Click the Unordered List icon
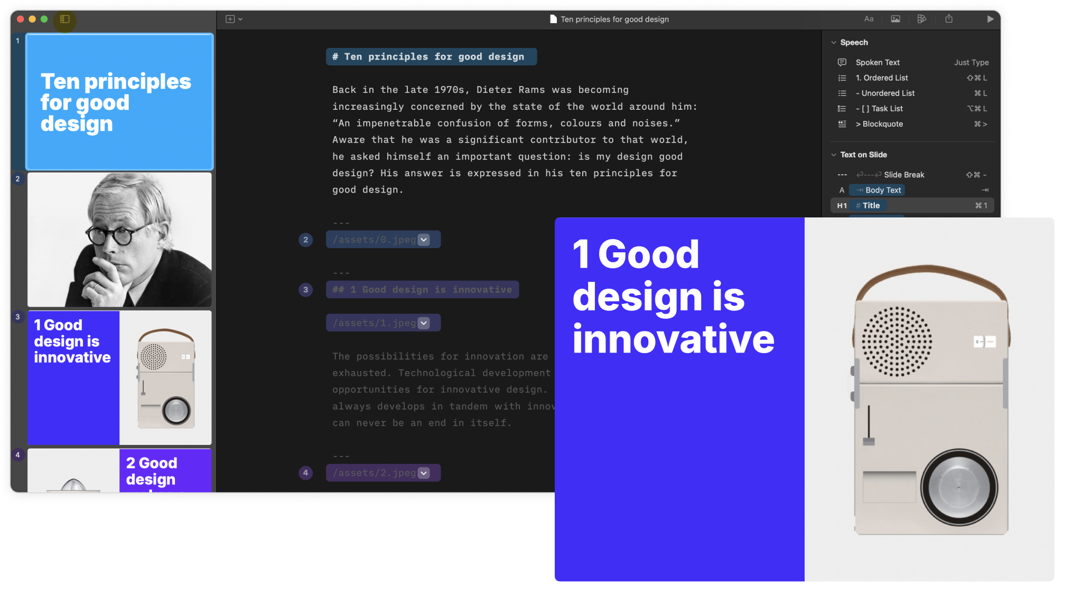This screenshot has width=1082, height=608. (x=842, y=93)
